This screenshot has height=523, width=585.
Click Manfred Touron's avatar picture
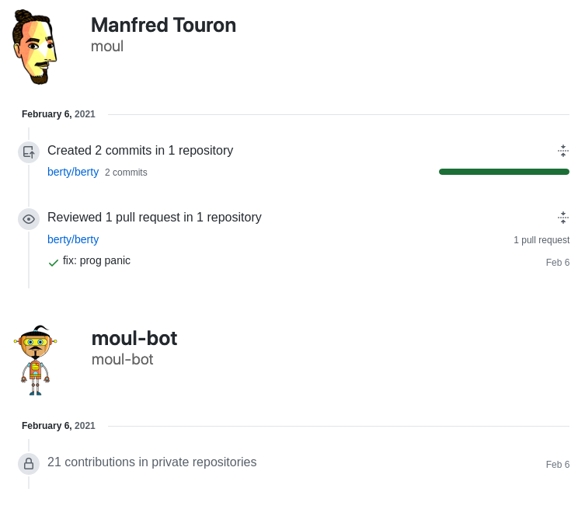coord(34,47)
